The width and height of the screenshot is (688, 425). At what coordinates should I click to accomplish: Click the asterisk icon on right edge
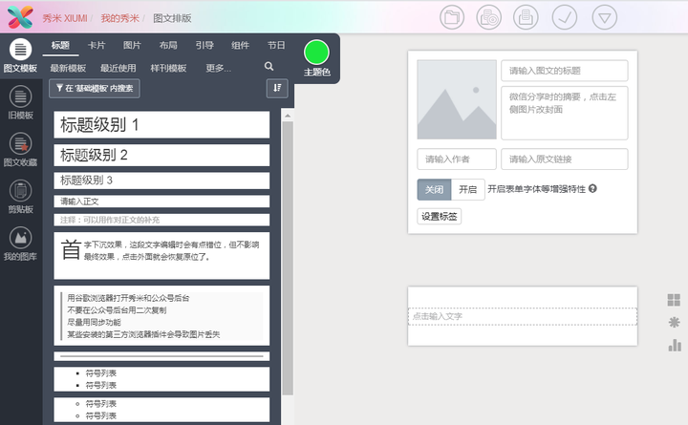(674, 323)
